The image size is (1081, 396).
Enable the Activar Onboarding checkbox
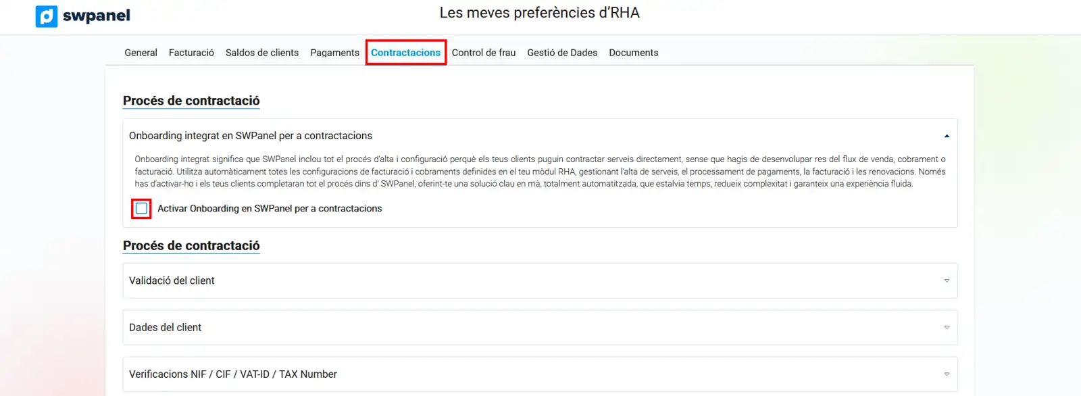(x=141, y=209)
